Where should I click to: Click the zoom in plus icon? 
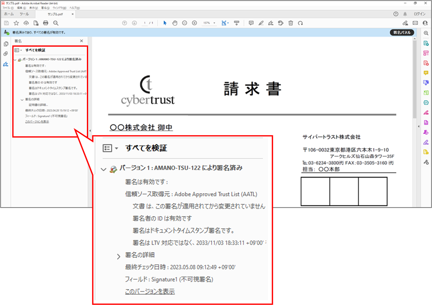point(194,23)
